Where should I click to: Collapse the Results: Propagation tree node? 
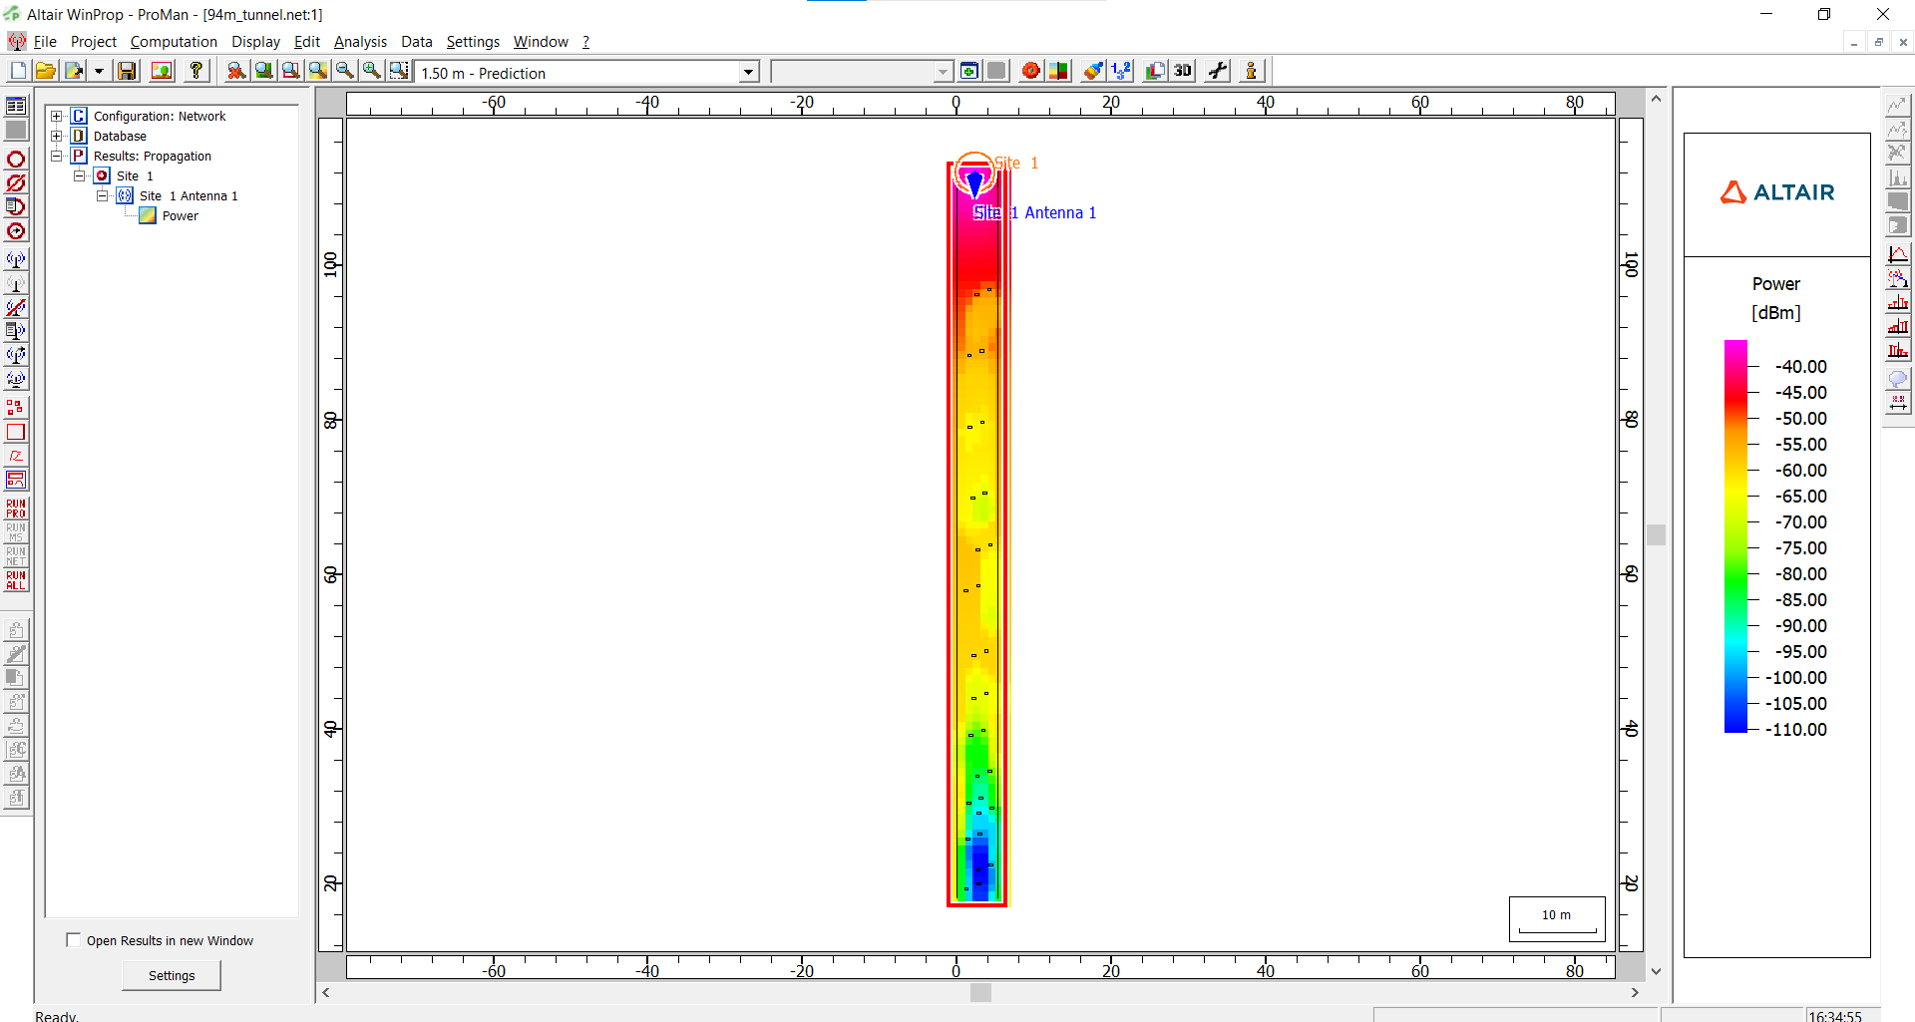tap(57, 157)
